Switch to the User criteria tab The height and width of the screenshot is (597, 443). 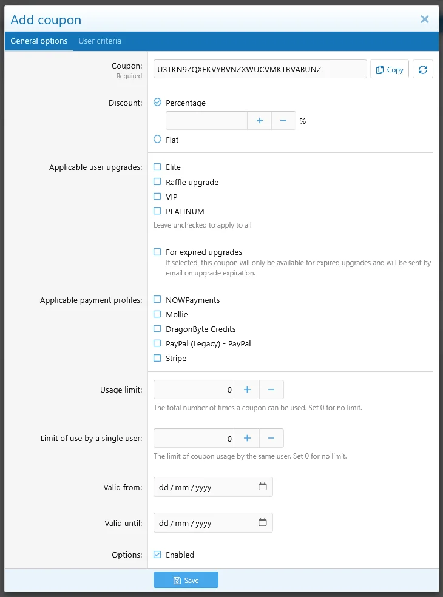[100, 41]
